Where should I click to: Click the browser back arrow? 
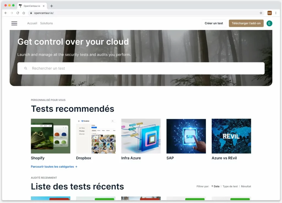click(6, 13)
